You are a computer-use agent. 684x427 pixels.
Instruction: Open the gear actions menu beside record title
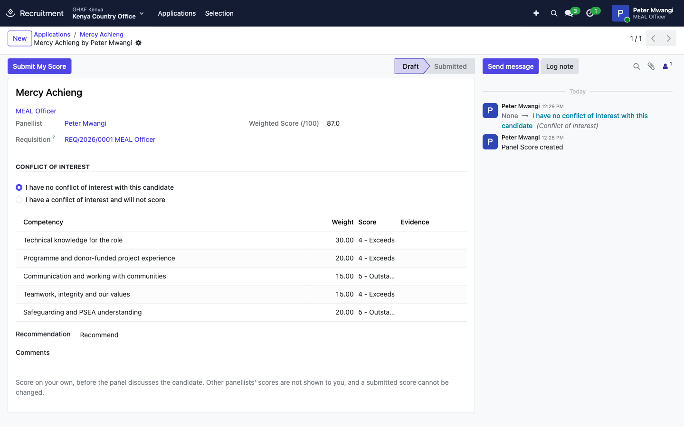[x=139, y=43]
